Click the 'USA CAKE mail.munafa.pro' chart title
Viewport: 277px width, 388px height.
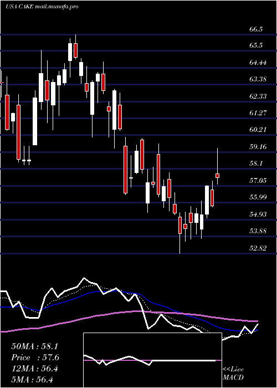tap(42, 7)
